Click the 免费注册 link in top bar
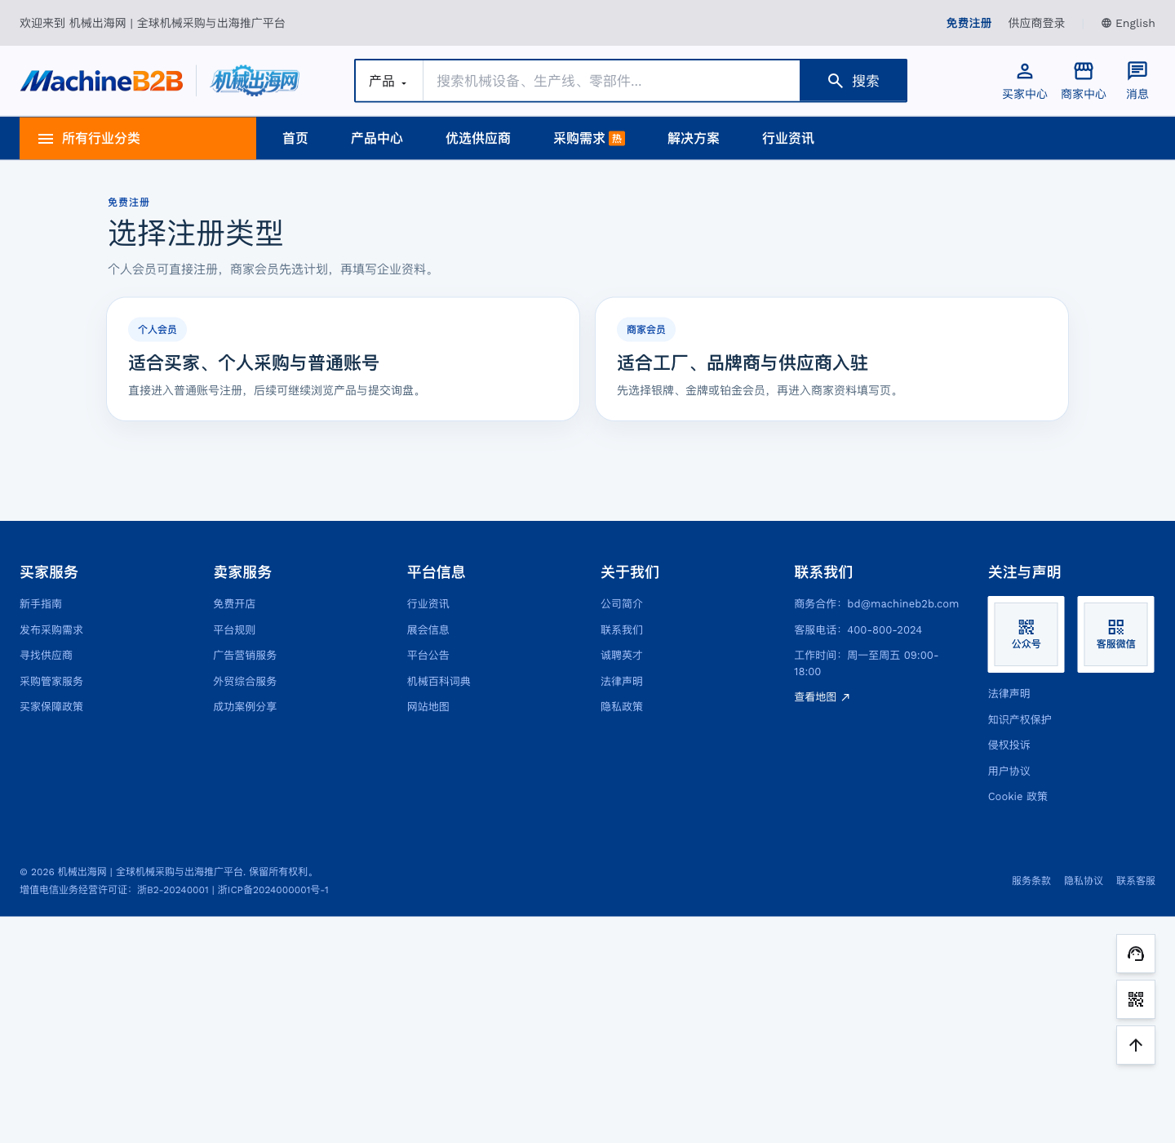1175x1143 pixels. [x=969, y=23]
